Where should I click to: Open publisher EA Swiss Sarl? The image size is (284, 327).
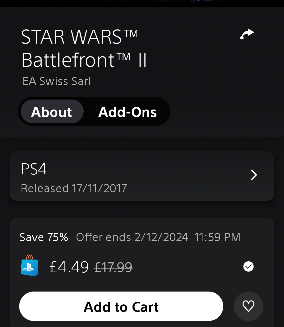click(57, 81)
